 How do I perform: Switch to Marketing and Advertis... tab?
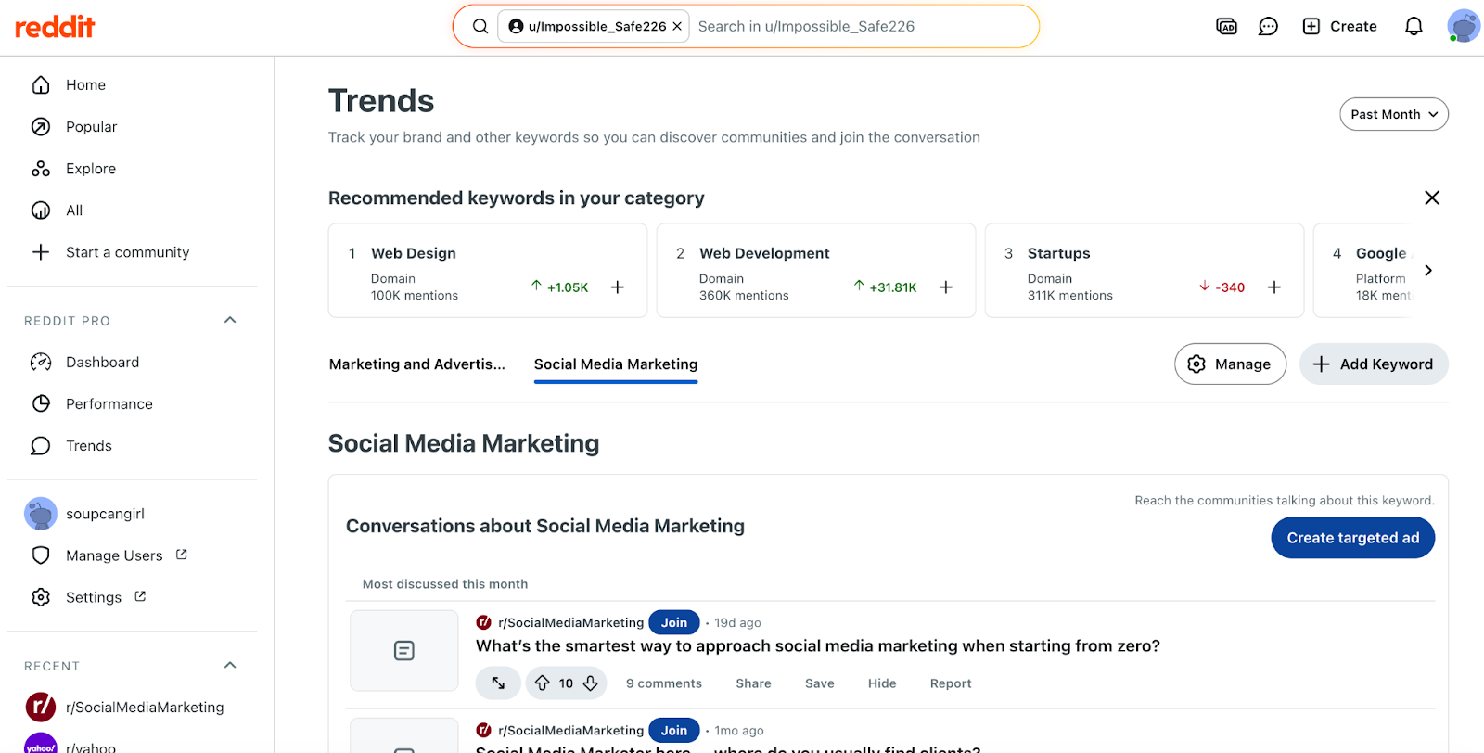[x=417, y=364]
